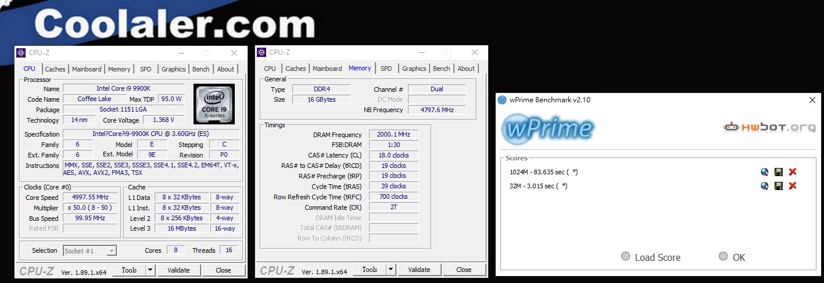Open About tab in the Memory CPU-Z window
The image size is (824, 283).
pyautogui.click(x=466, y=69)
